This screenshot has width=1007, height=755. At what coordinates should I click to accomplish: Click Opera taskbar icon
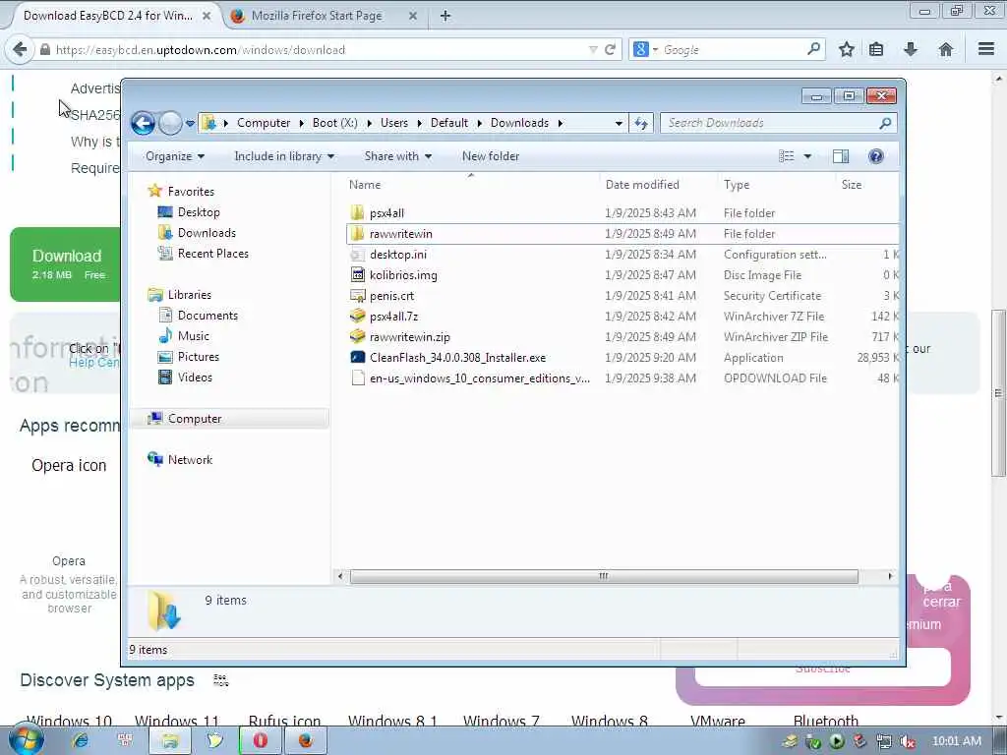point(260,741)
